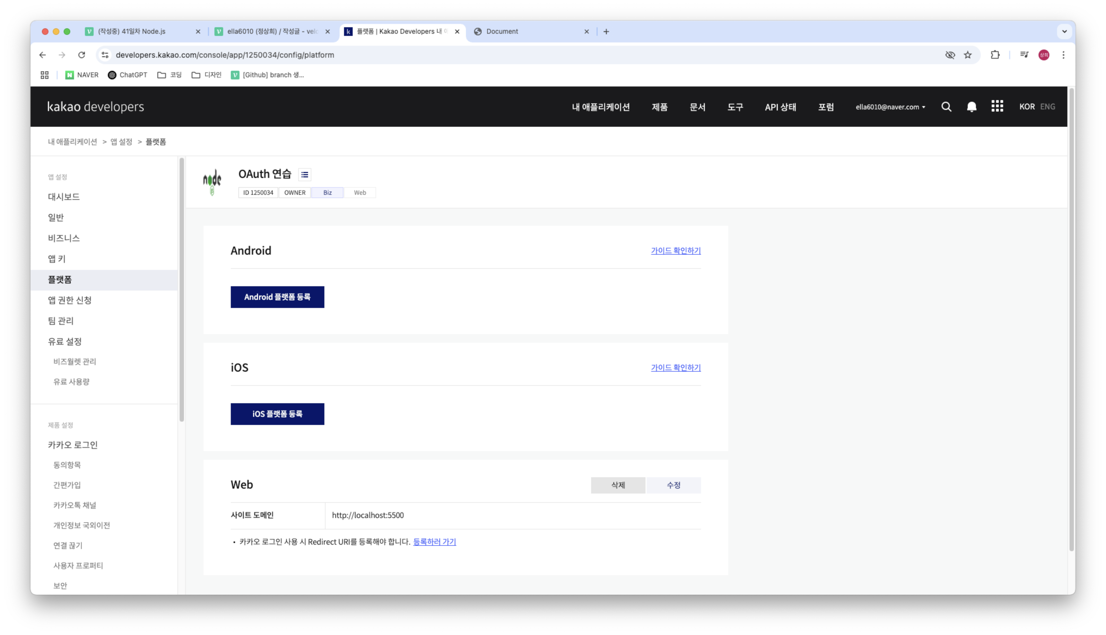1106x635 pixels.
Task: Close the 41일차 Node.js tab
Action: (198, 31)
